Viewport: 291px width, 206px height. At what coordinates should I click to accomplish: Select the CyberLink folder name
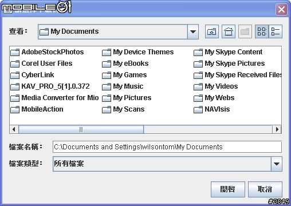tap(38, 75)
